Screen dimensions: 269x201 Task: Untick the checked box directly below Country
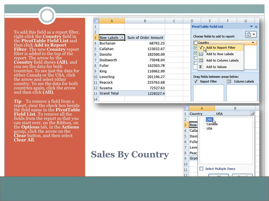click(195, 48)
